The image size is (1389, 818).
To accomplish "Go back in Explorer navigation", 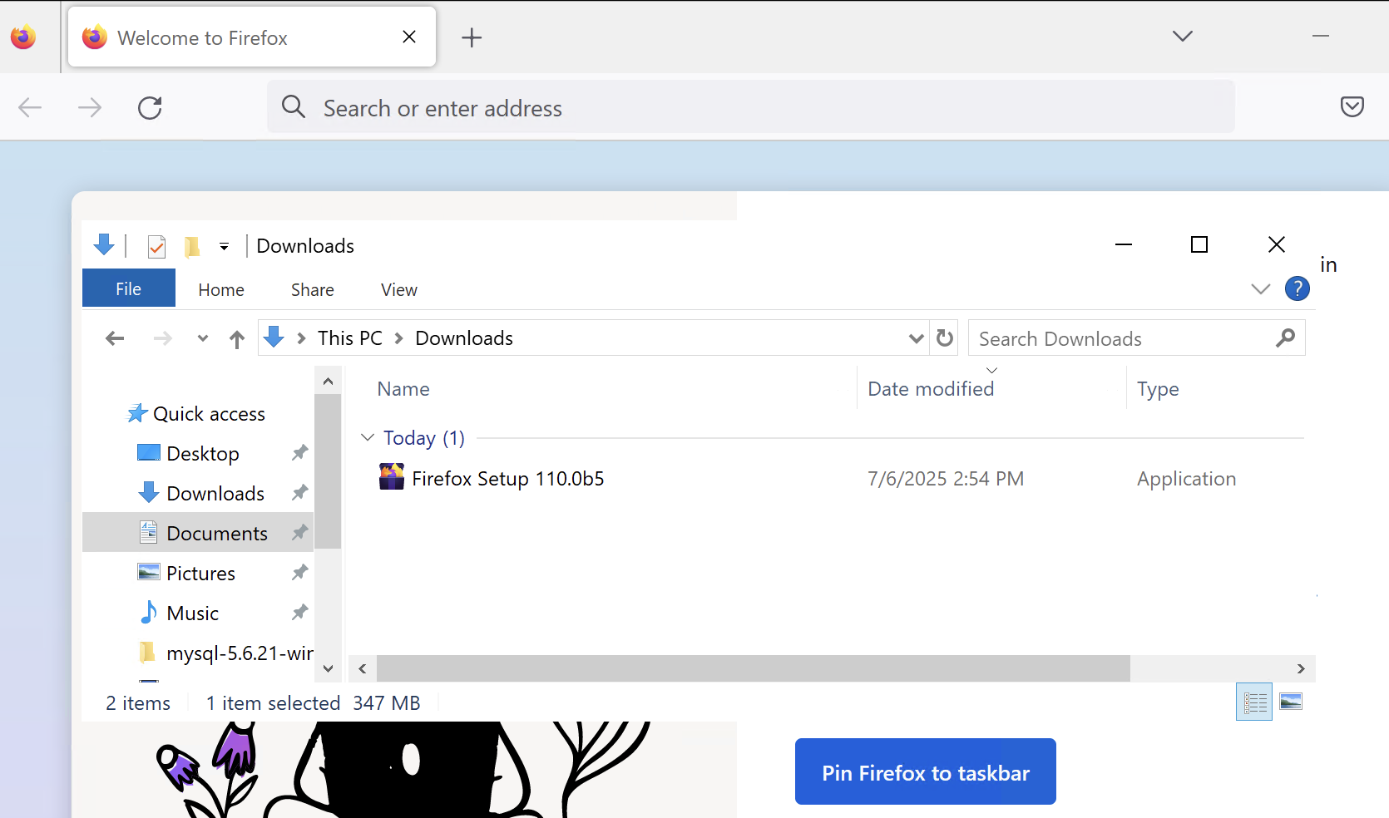I will pyautogui.click(x=115, y=338).
